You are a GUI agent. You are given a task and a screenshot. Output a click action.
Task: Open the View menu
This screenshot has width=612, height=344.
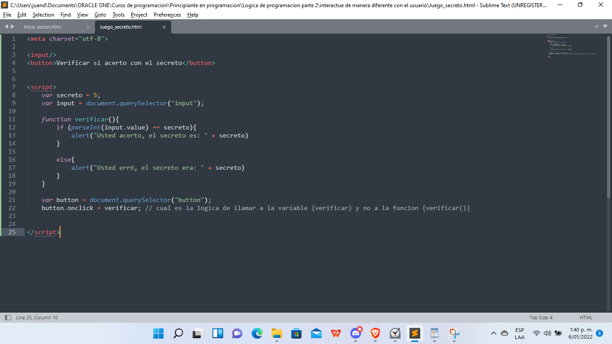(82, 15)
